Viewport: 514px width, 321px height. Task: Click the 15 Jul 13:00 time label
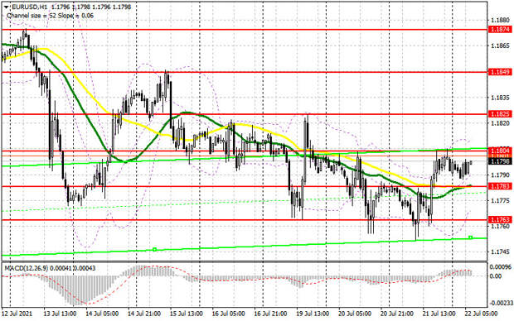[187, 314]
